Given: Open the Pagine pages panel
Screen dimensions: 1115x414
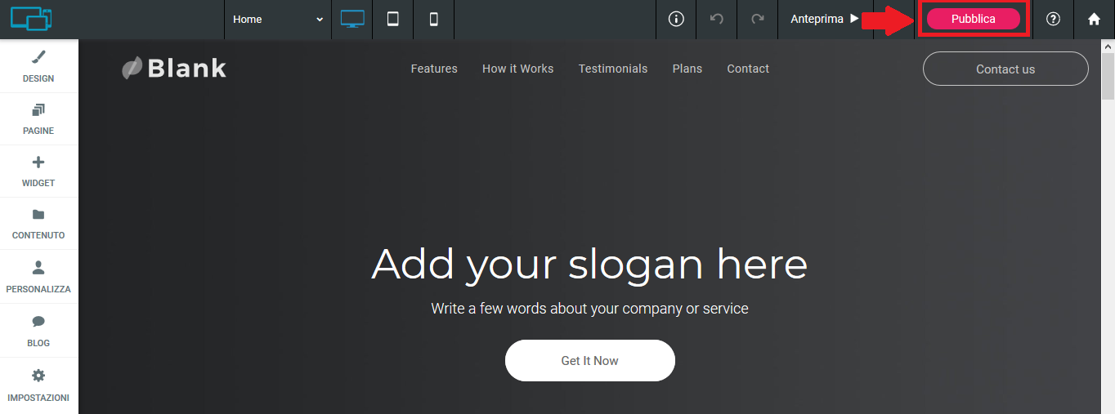Looking at the screenshot, I should [38, 118].
